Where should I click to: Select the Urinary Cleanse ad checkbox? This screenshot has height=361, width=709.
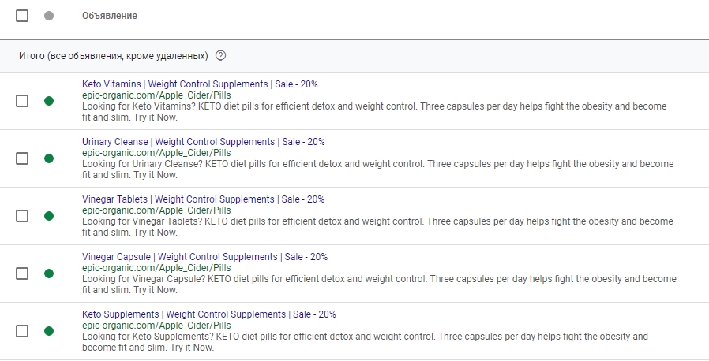(x=21, y=158)
